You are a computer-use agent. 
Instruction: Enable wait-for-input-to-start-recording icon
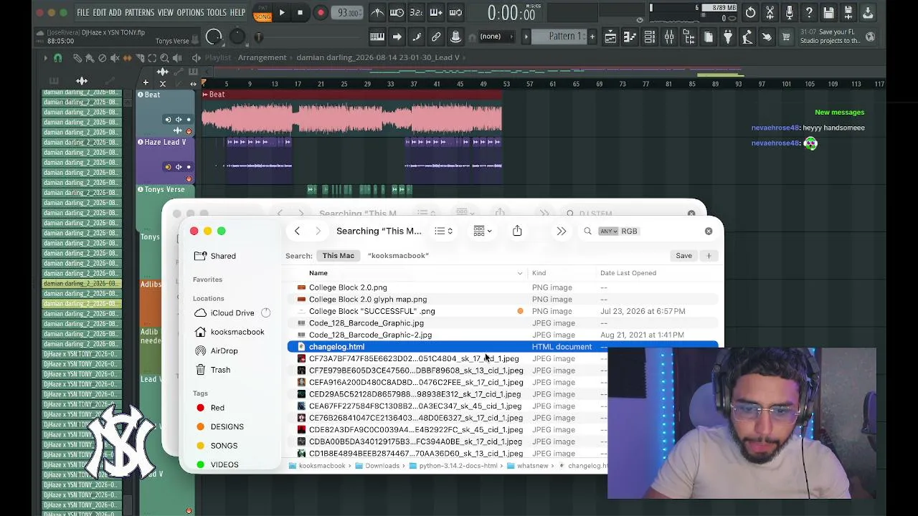point(397,12)
